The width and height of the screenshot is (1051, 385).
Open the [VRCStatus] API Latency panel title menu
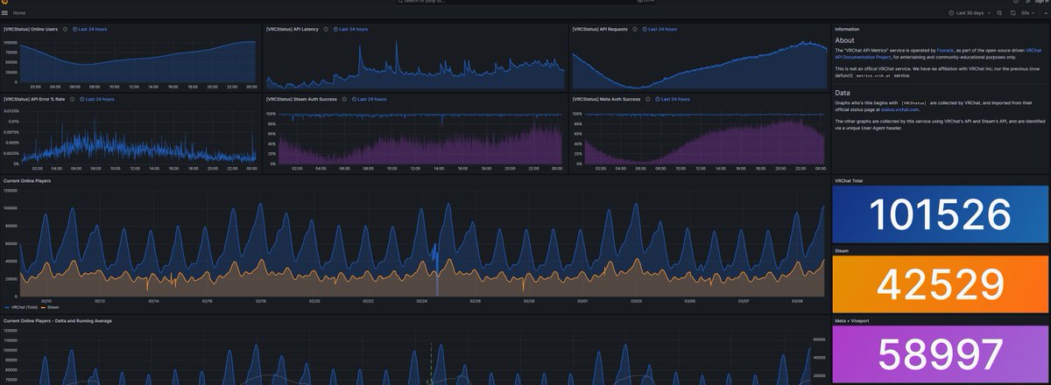point(293,29)
